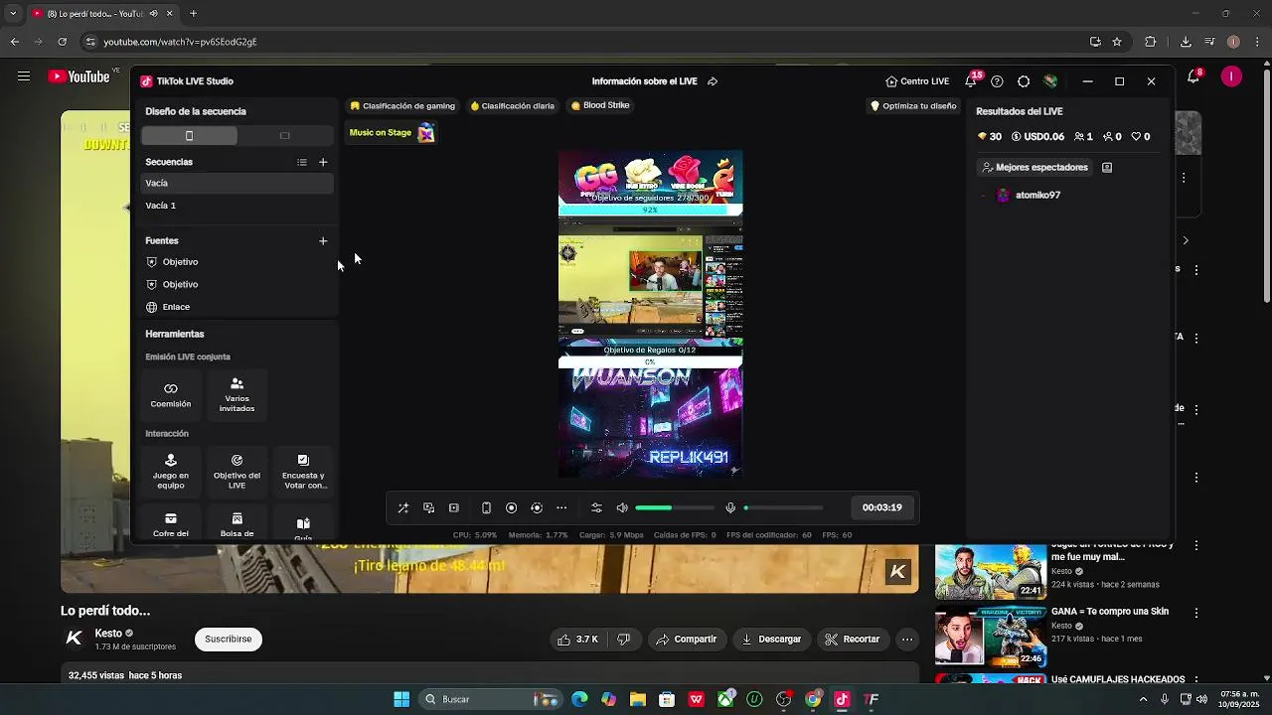The width and height of the screenshot is (1272, 715).
Task: Click Suscribirse on the Kesto channel
Action: 229,640
